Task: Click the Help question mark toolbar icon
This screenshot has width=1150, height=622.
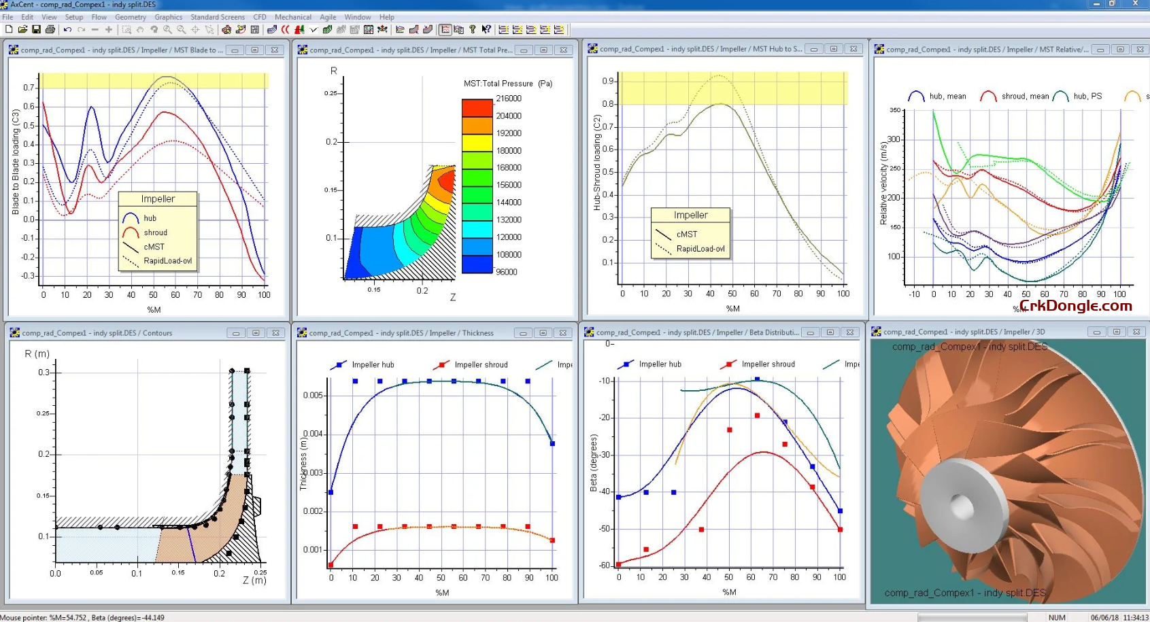Action: tap(472, 29)
